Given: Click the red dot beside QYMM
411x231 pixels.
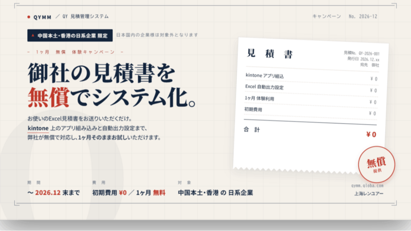Looking at the screenshot, I should point(29,17).
